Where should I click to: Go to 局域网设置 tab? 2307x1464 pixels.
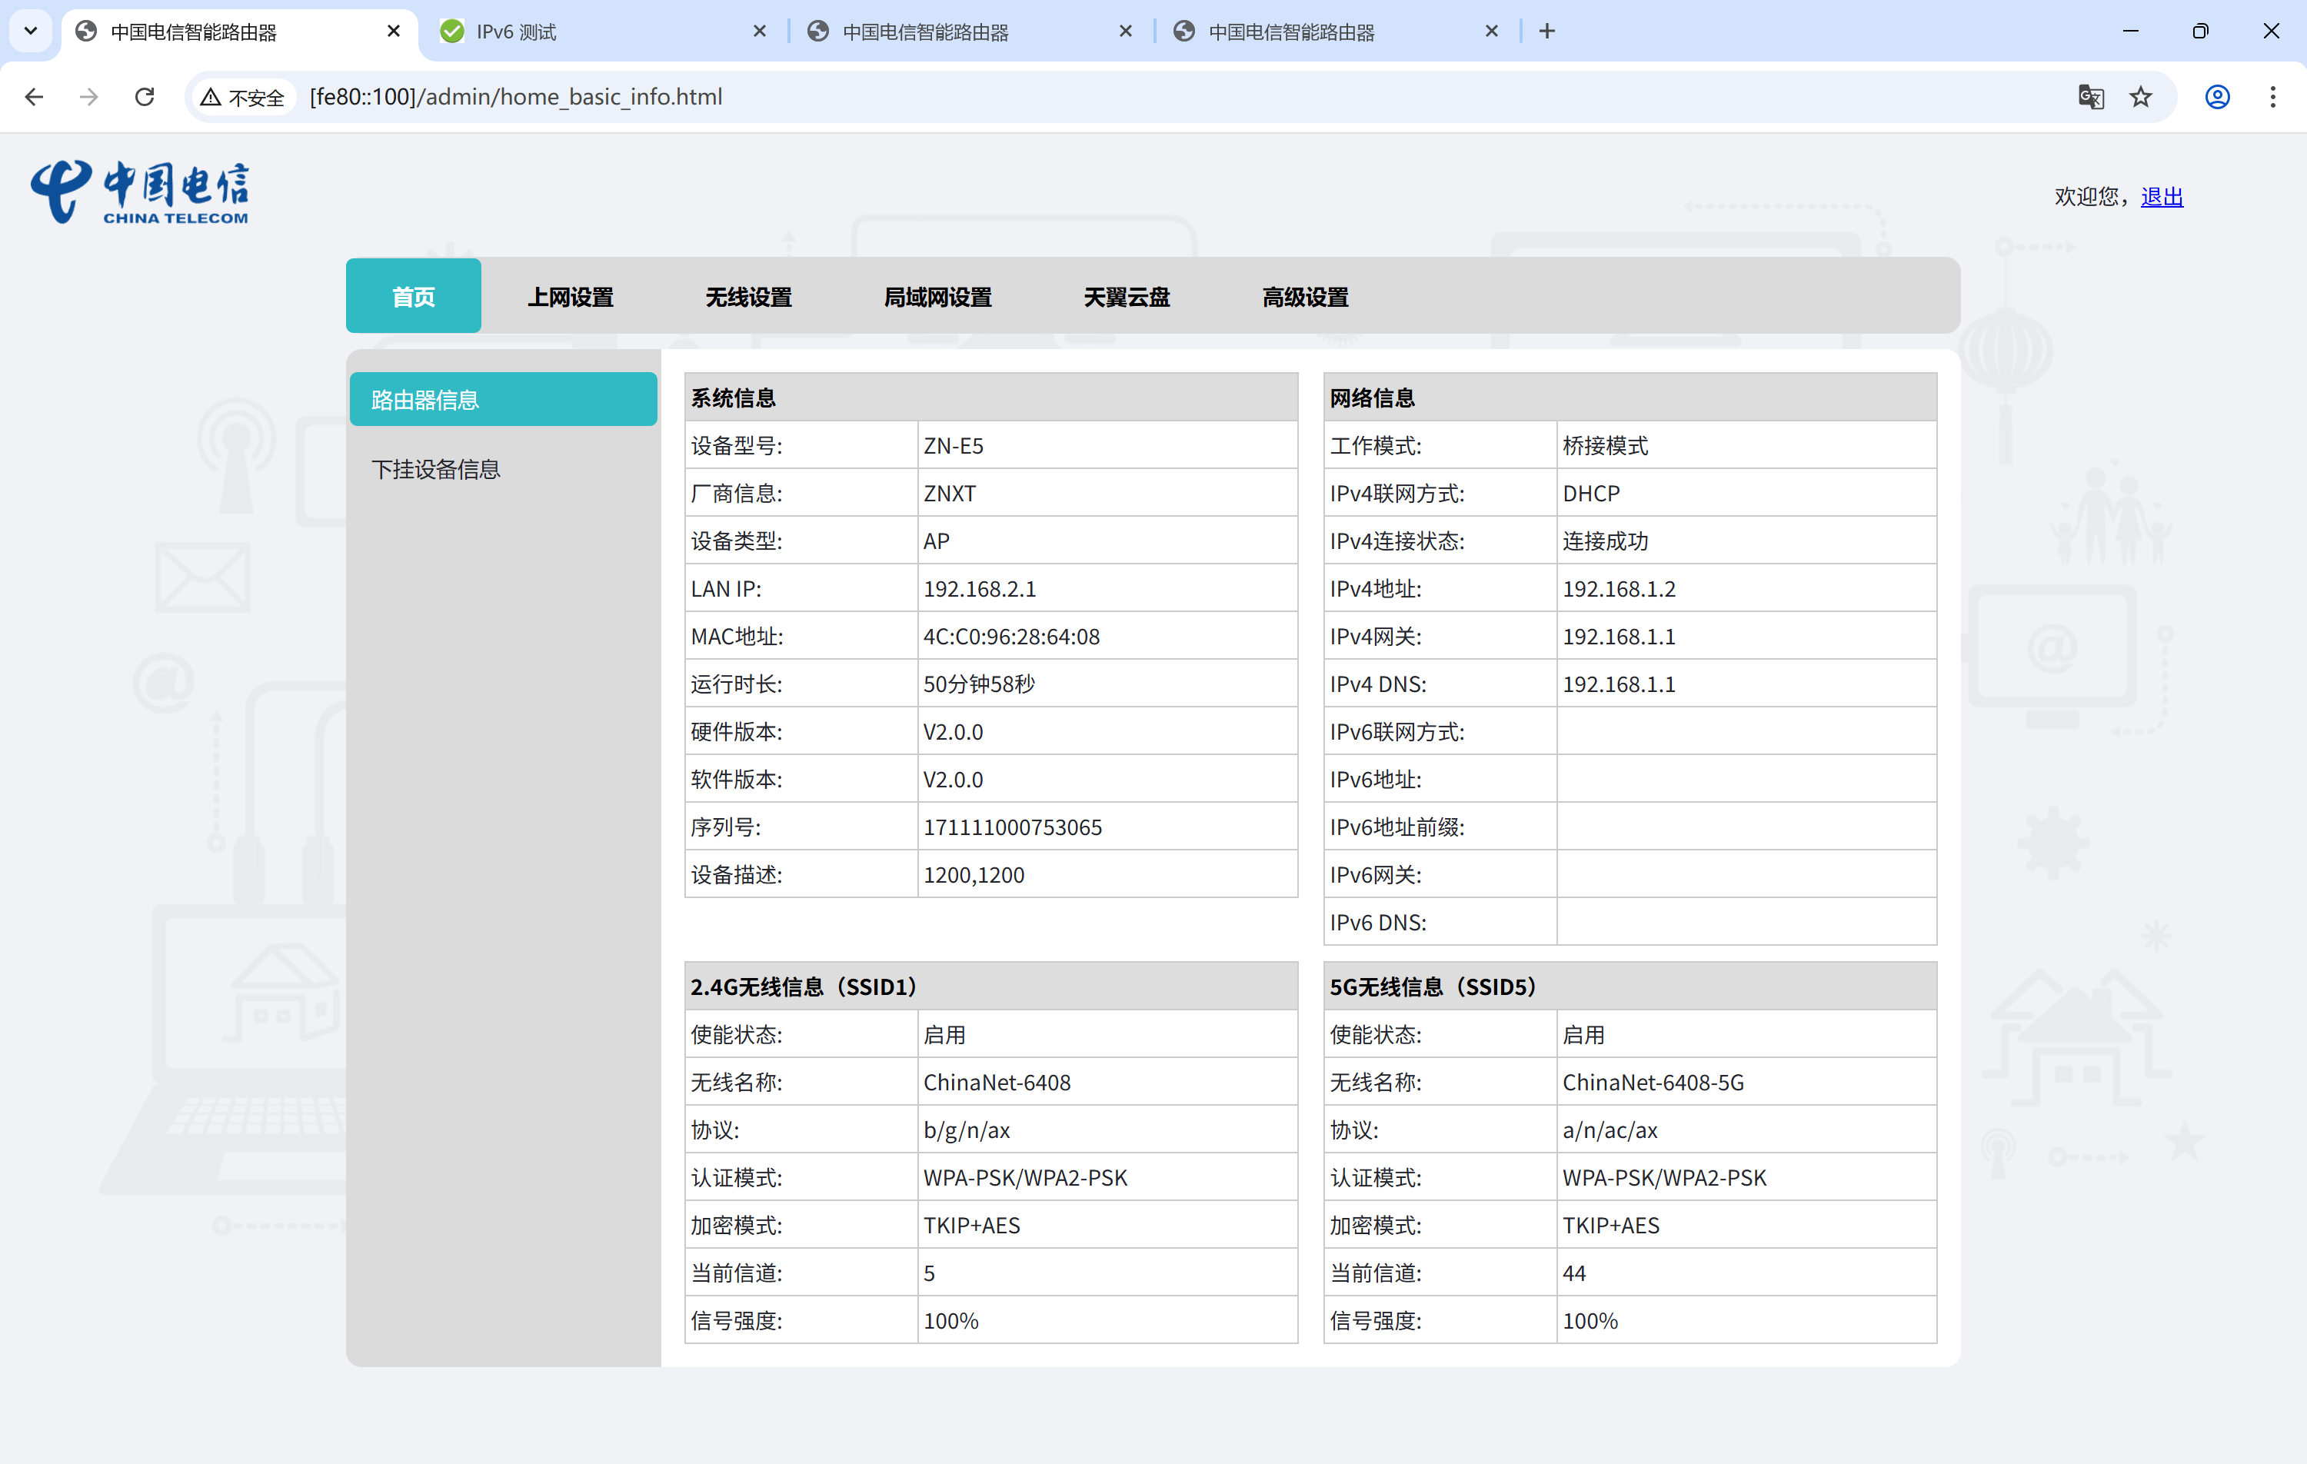pyautogui.click(x=937, y=297)
